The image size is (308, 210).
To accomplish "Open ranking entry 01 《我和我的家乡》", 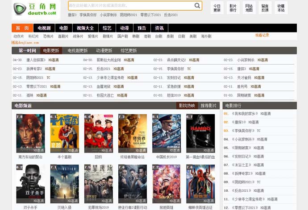I will click(x=245, y=114).
